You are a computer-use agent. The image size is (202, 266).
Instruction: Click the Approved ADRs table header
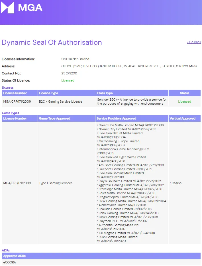click(x=15, y=256)
